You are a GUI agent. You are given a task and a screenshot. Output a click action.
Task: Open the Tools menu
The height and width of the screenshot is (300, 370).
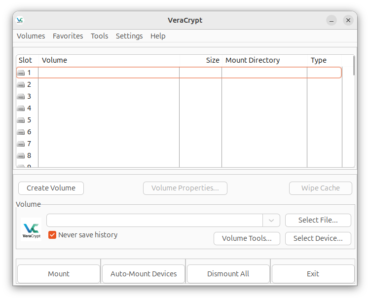100,36
